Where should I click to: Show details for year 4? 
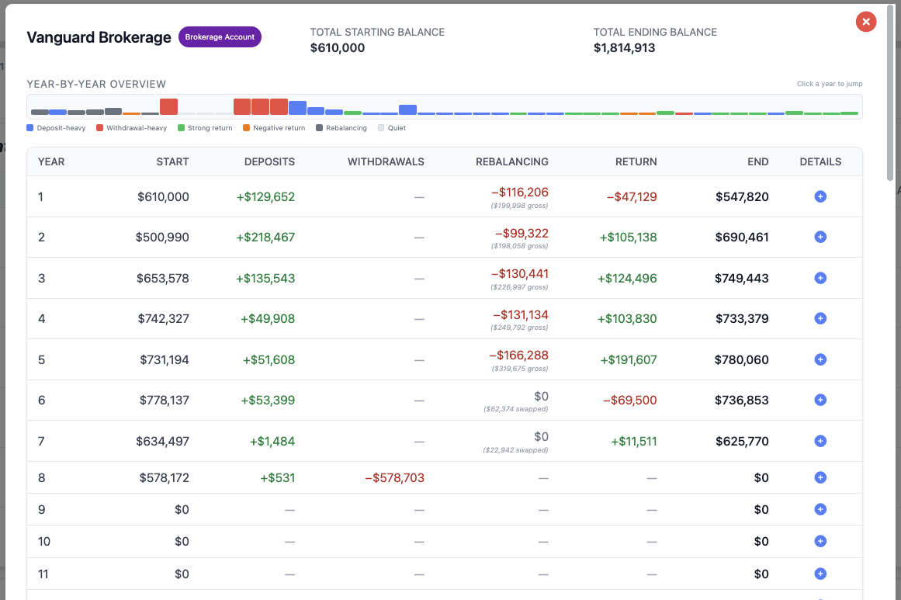pyautogui.click(x=820, y=318)
